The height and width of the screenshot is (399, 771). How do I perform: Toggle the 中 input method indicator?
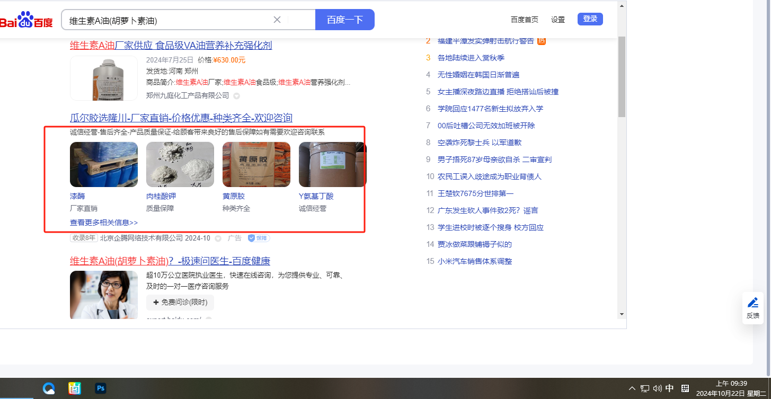click(669, 388)
